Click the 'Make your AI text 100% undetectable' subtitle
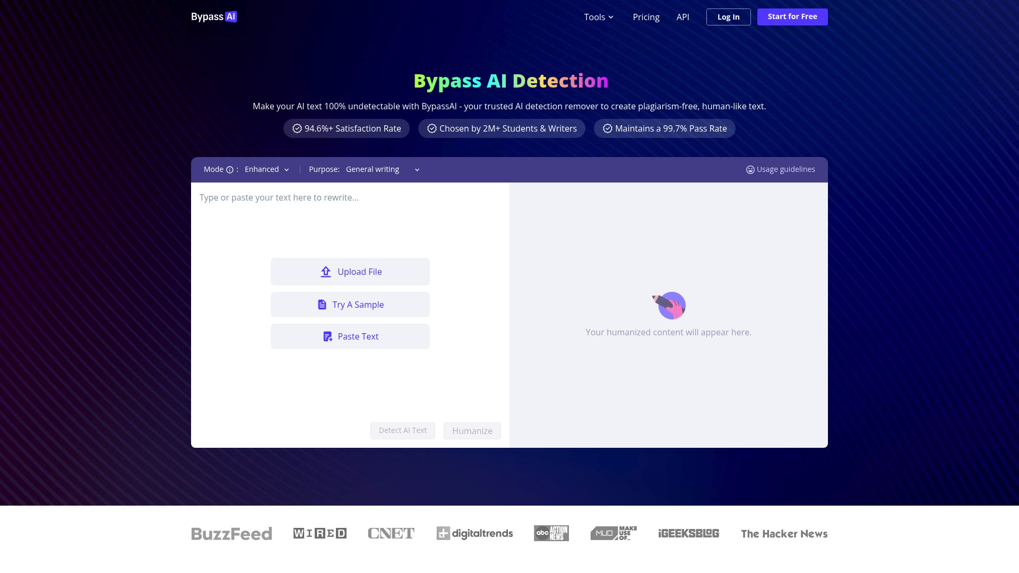1019x573 pixels. point(509,106)
